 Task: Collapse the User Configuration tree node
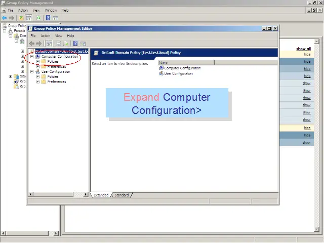(x=31, y=72)
